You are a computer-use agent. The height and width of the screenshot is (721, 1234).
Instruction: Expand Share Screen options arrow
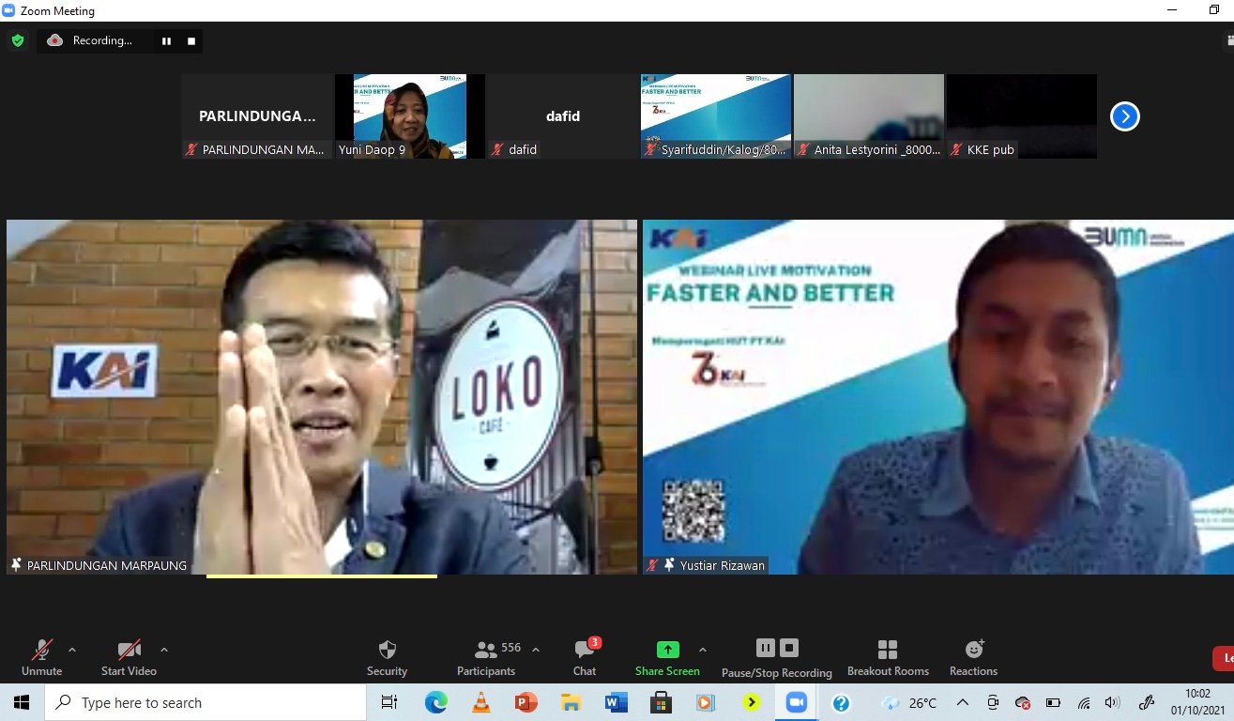point(703,650)
